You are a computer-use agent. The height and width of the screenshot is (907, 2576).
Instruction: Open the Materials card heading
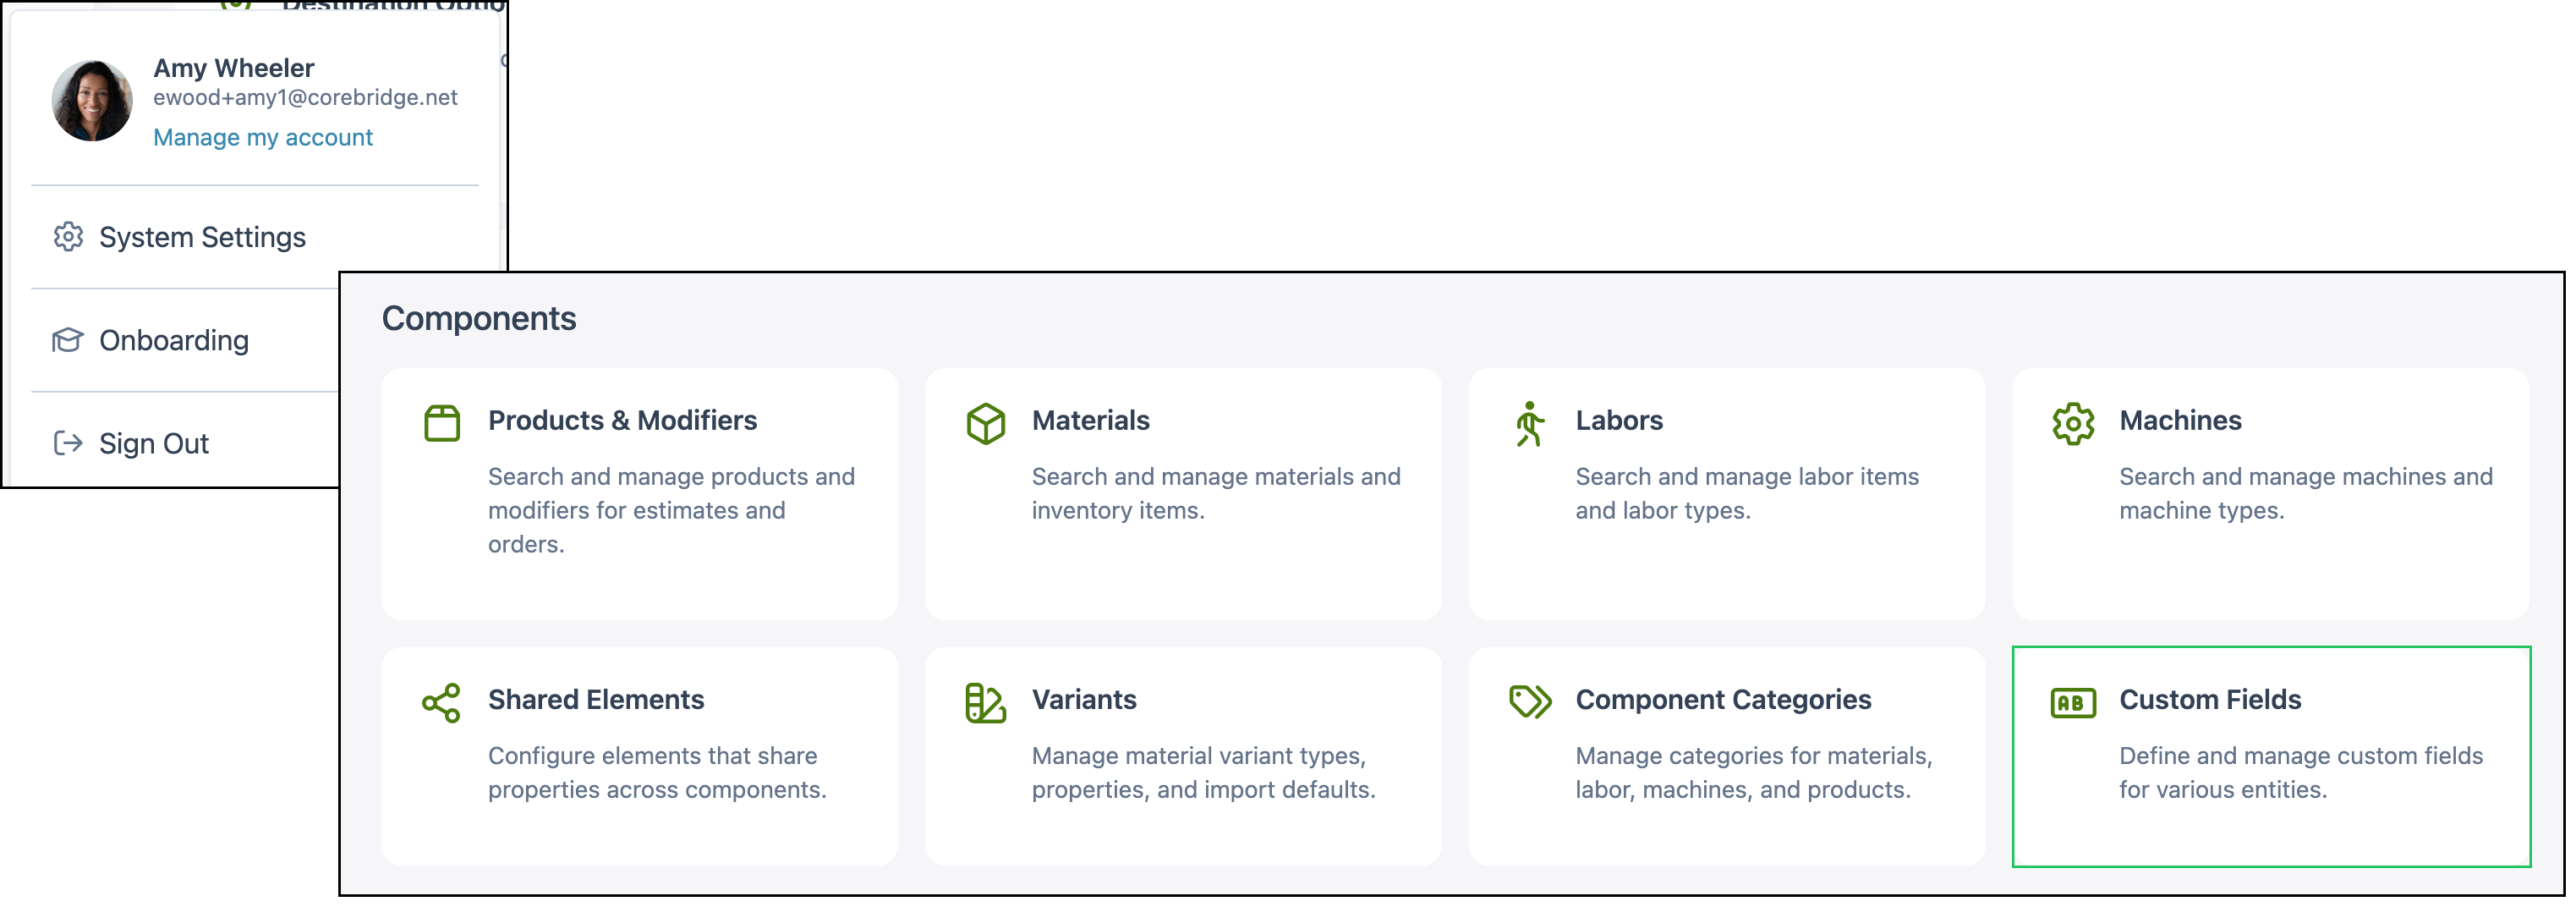[1090, 420]
